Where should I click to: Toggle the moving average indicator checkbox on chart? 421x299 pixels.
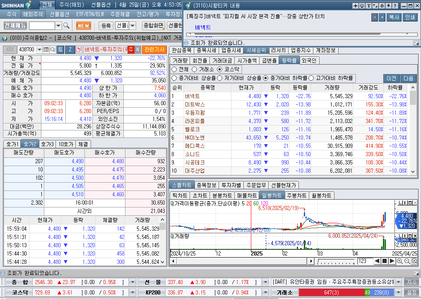172,204
